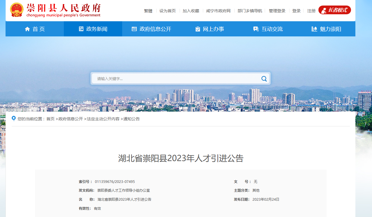Open the 政务新闻 navigation tab
The width and height of the screenshot is (372, 217).
tap(93, 29)
